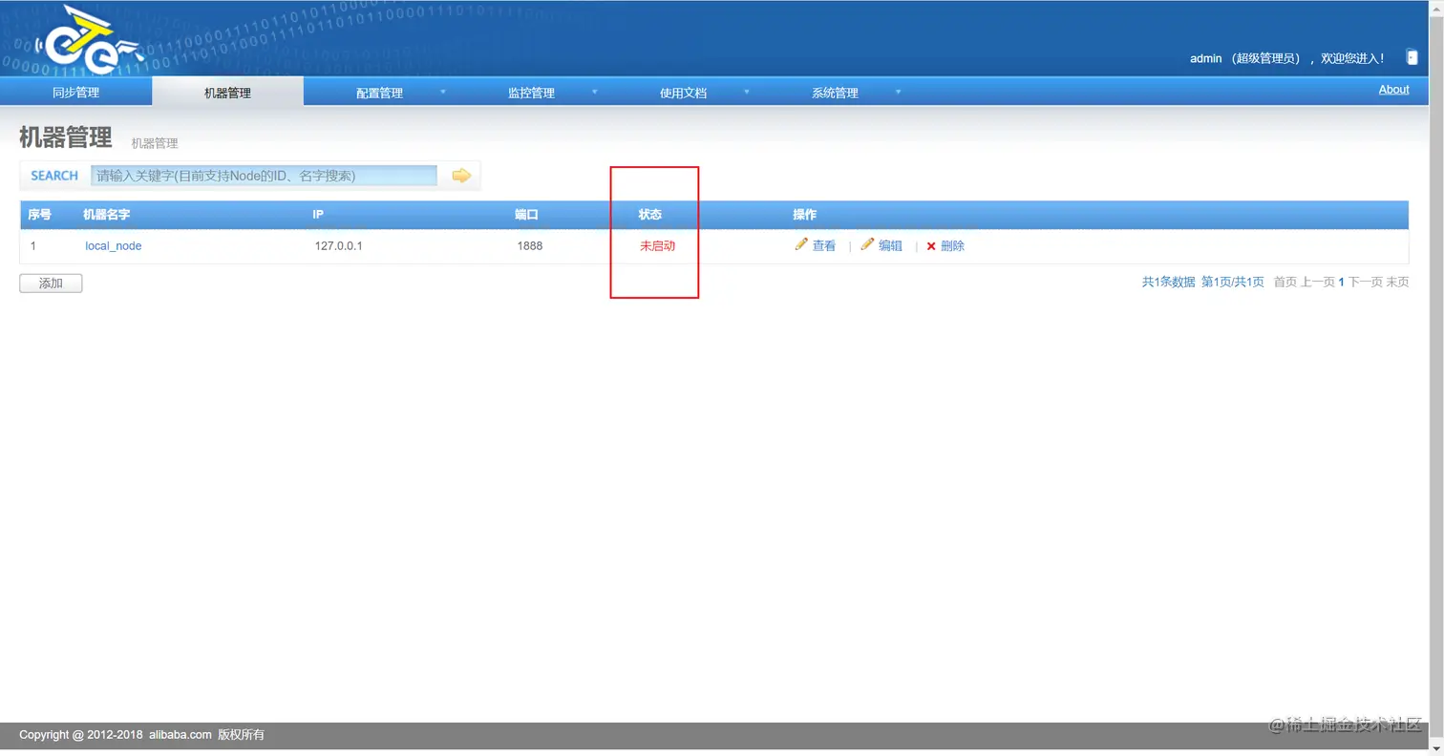Expand the 使用文档 dropdown arrow
The height and width of the screenshot is (756, 1444).
pyautogui.click(x=747, y=93)
